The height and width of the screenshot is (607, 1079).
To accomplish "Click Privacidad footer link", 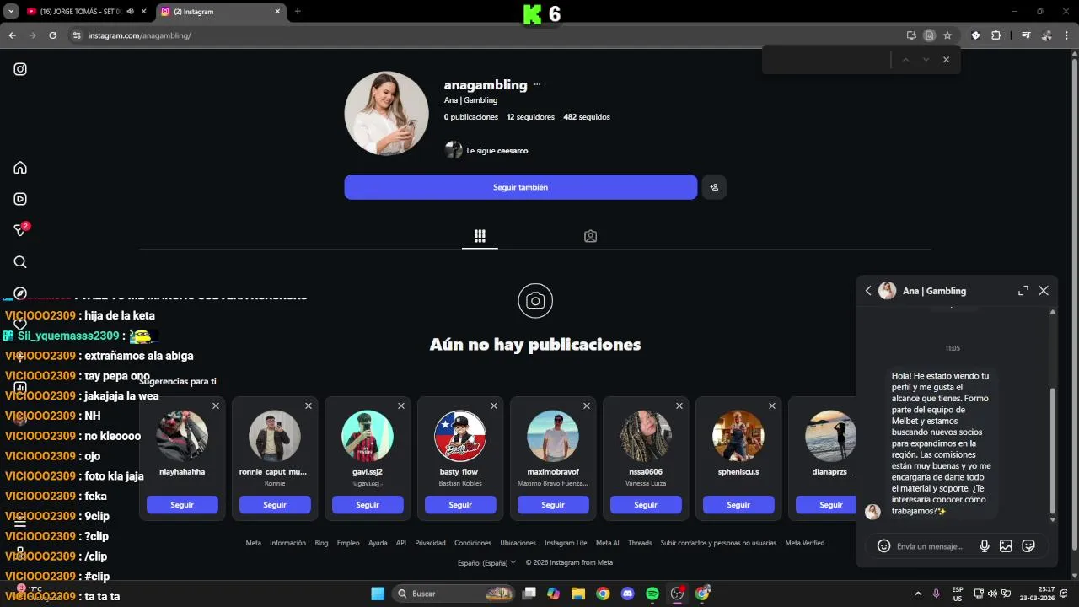I will [x=430, y=543].
